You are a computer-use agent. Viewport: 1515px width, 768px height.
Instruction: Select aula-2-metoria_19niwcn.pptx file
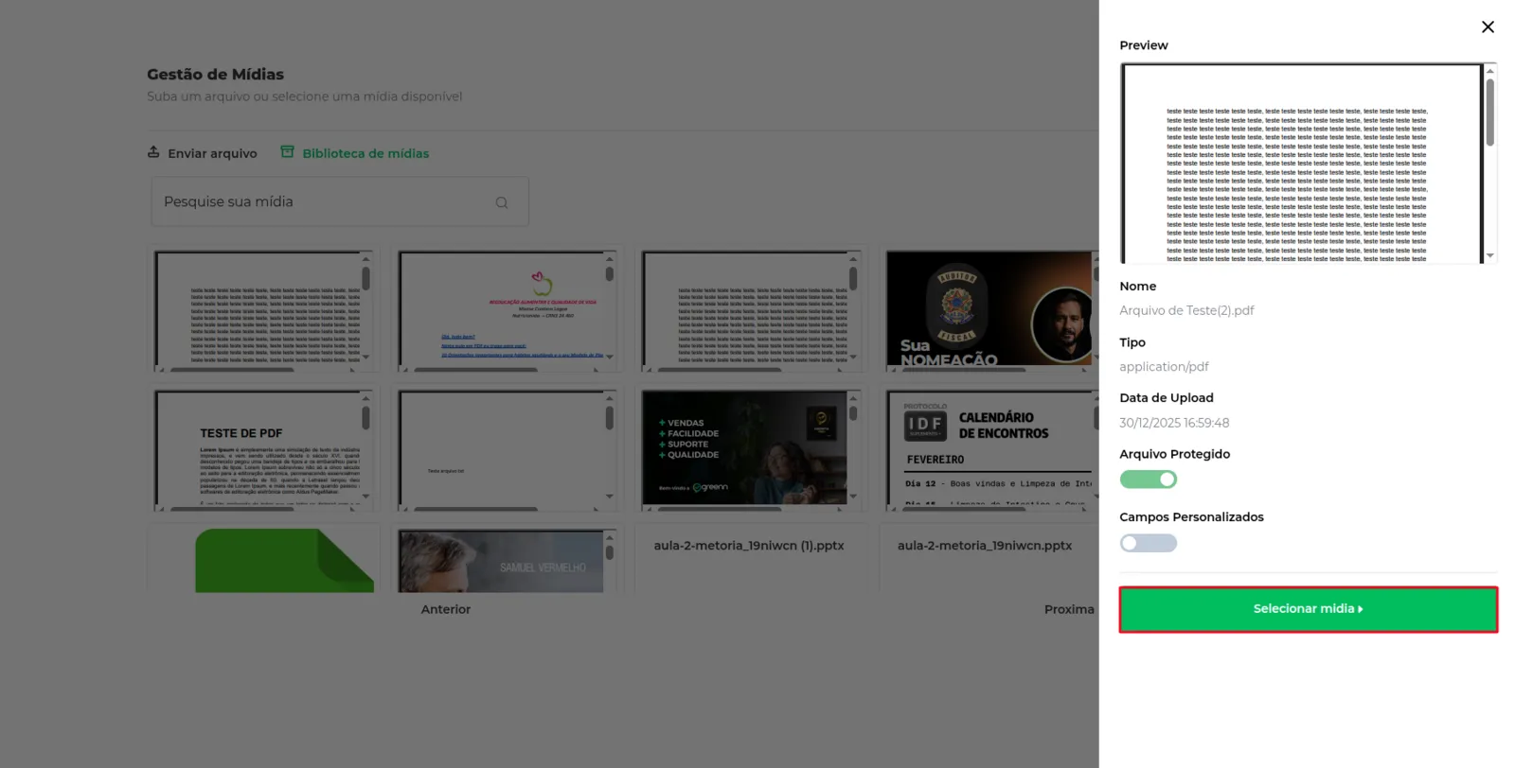985,546
